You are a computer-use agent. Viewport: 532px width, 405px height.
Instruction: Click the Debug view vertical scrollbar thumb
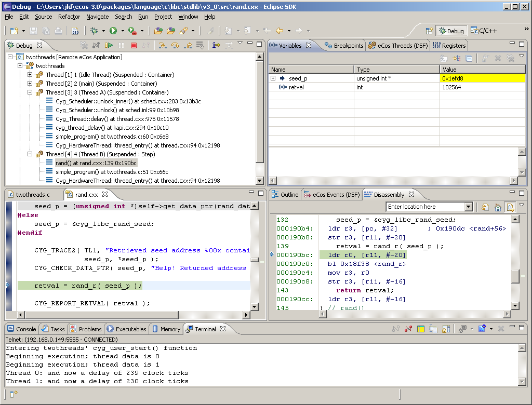260,112
